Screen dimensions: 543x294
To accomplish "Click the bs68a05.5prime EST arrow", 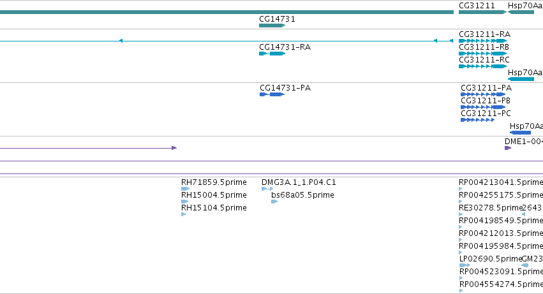I will click(x=274, y=202).
